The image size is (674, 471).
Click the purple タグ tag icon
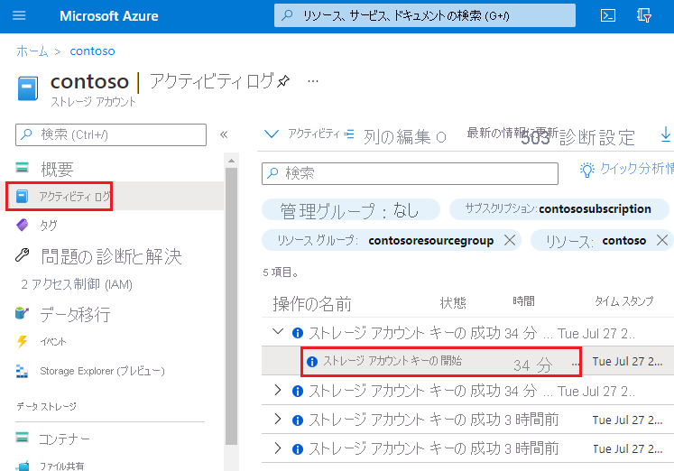(22, 225)
